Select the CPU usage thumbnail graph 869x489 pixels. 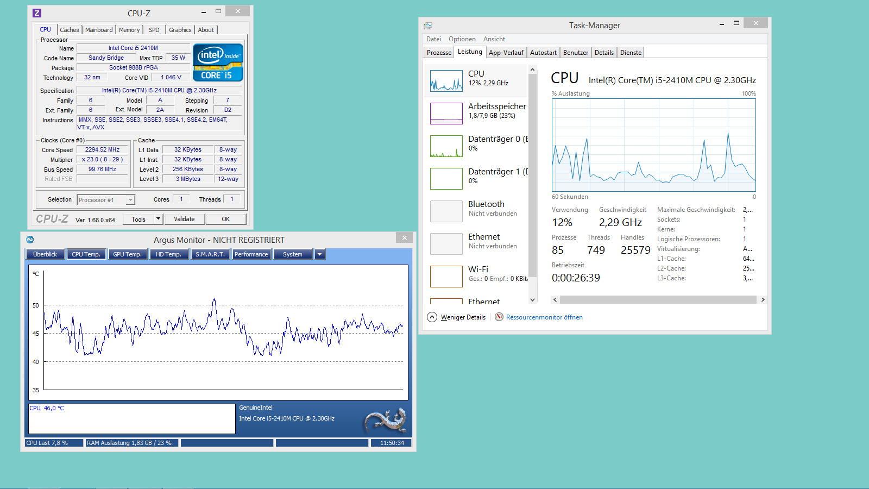[446, 81]
